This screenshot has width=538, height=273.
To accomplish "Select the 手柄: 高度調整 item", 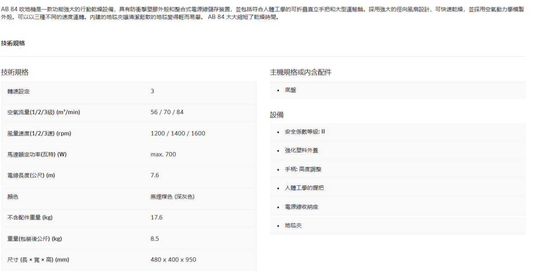I will 303,169.
